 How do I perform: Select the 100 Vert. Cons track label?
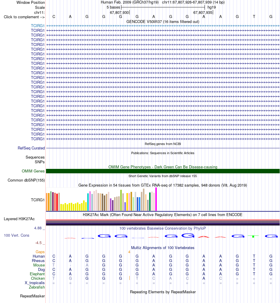(17, 236)
